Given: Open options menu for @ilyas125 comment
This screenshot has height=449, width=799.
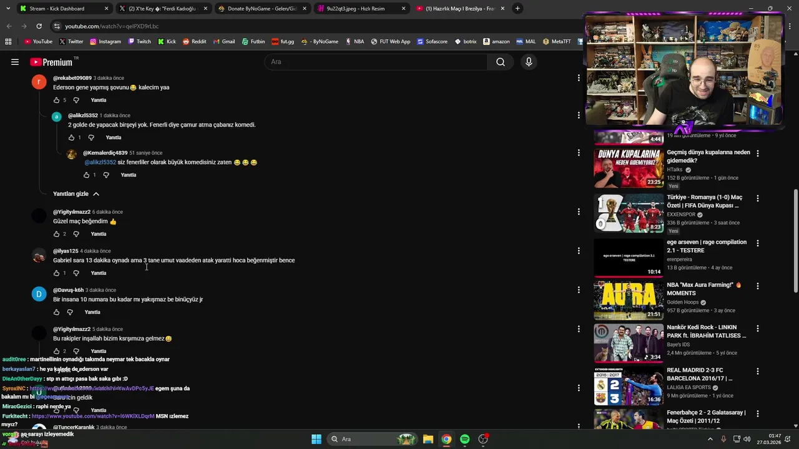Looking at the screenshot, I should point(579,251).
